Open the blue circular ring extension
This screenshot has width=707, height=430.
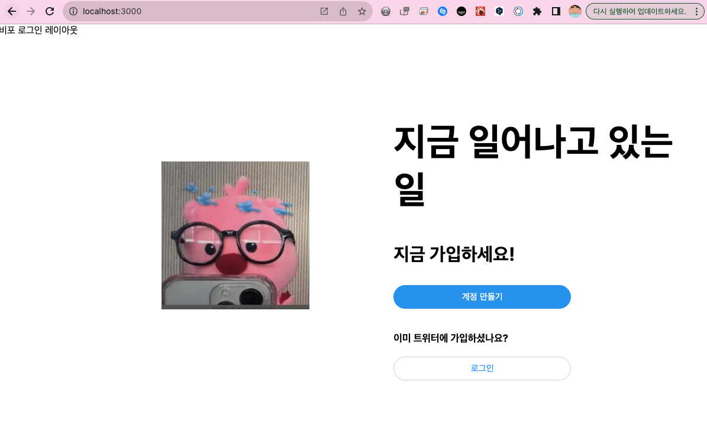coord(518,11)
